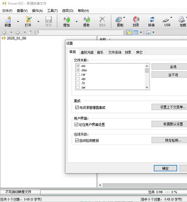Open the dropdown arrow beside 新建
This screenshot has height=202, width=187.
click(x=18, y=21)
